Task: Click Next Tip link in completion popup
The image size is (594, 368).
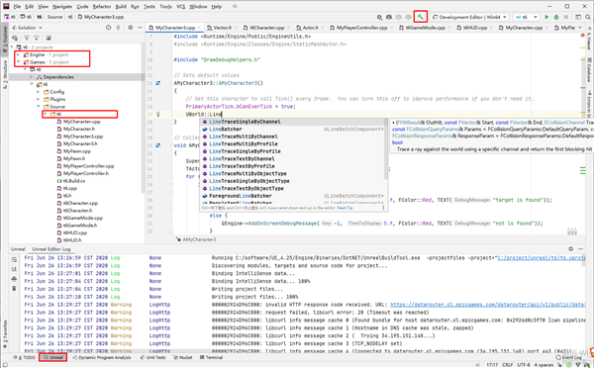Action: pyautogui.click(x=345, y=208)
